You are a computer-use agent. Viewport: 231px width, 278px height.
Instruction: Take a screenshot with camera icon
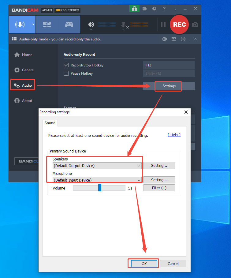pos(195,24)
